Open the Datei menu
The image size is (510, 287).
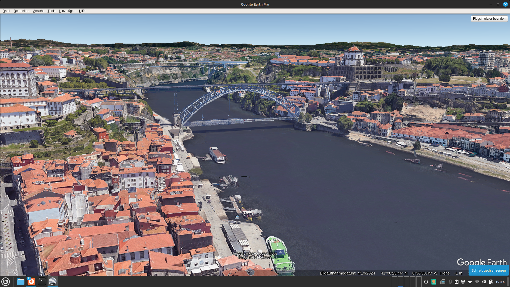point(6,11)
